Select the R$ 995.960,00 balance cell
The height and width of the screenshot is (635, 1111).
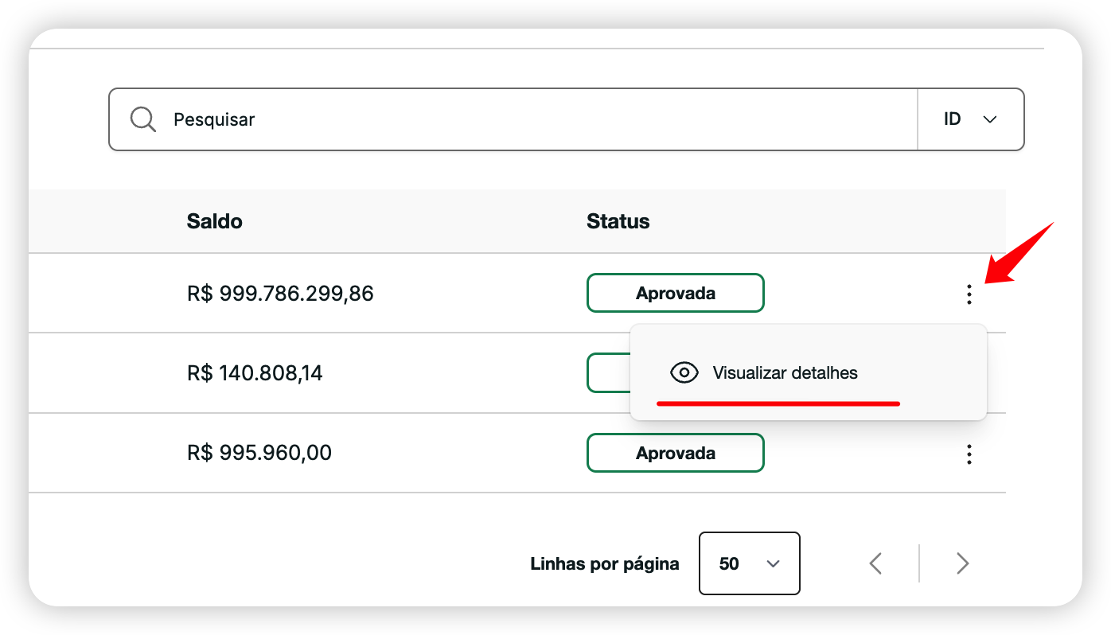pos(259,453)
